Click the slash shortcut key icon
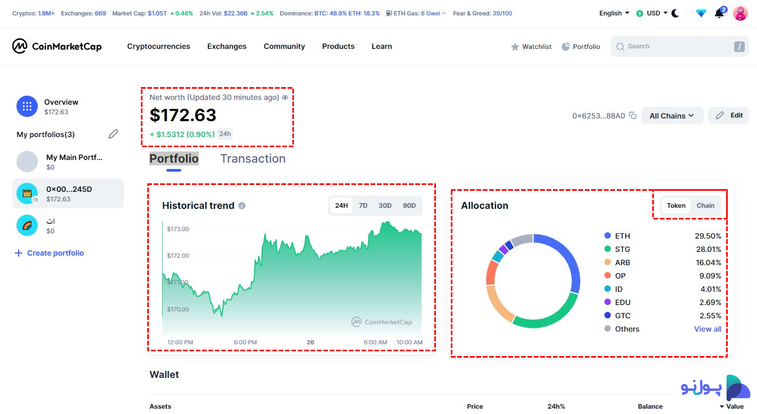Viewport: 757px width, 414px height. point(739,47)
